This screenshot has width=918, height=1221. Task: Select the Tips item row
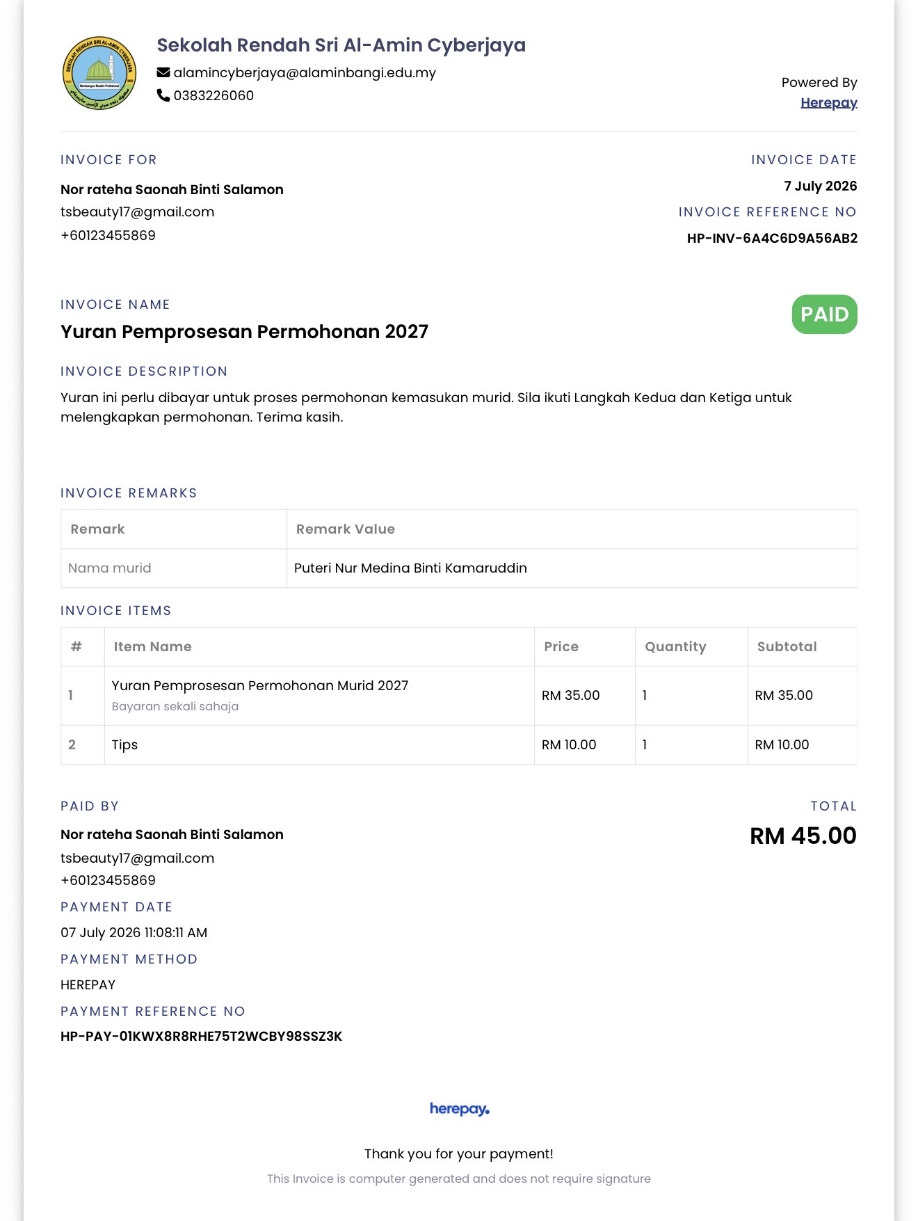point(459,745)
